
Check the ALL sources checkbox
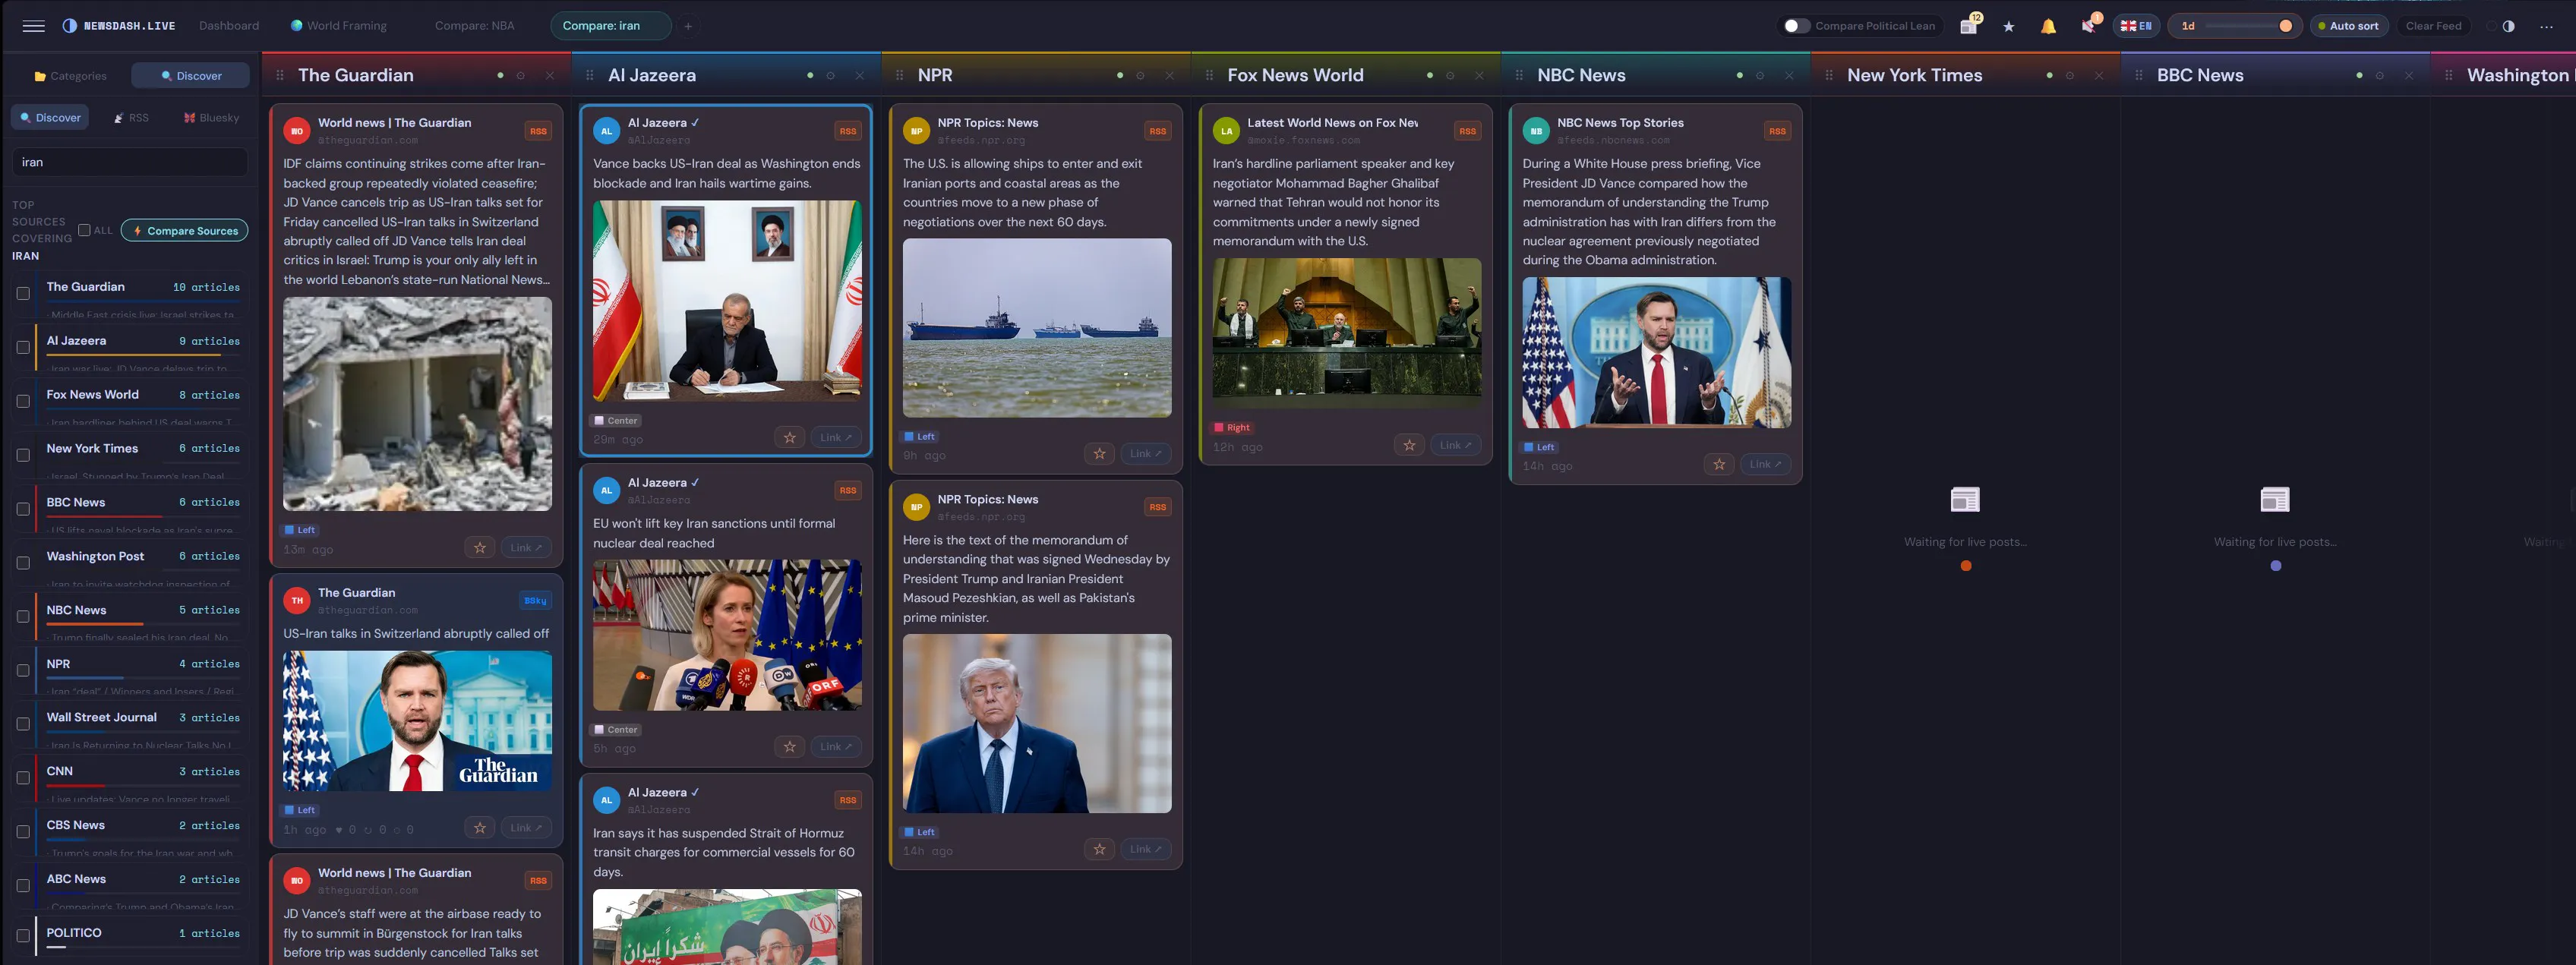point(84,230)
